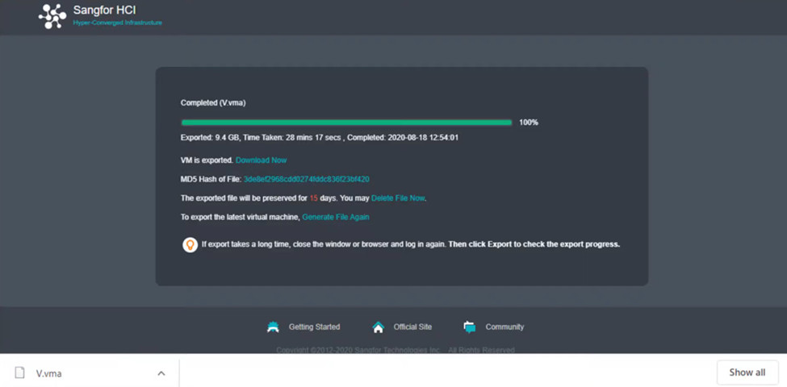
Task: Click the green export progress bar
Action: (346, 123)
